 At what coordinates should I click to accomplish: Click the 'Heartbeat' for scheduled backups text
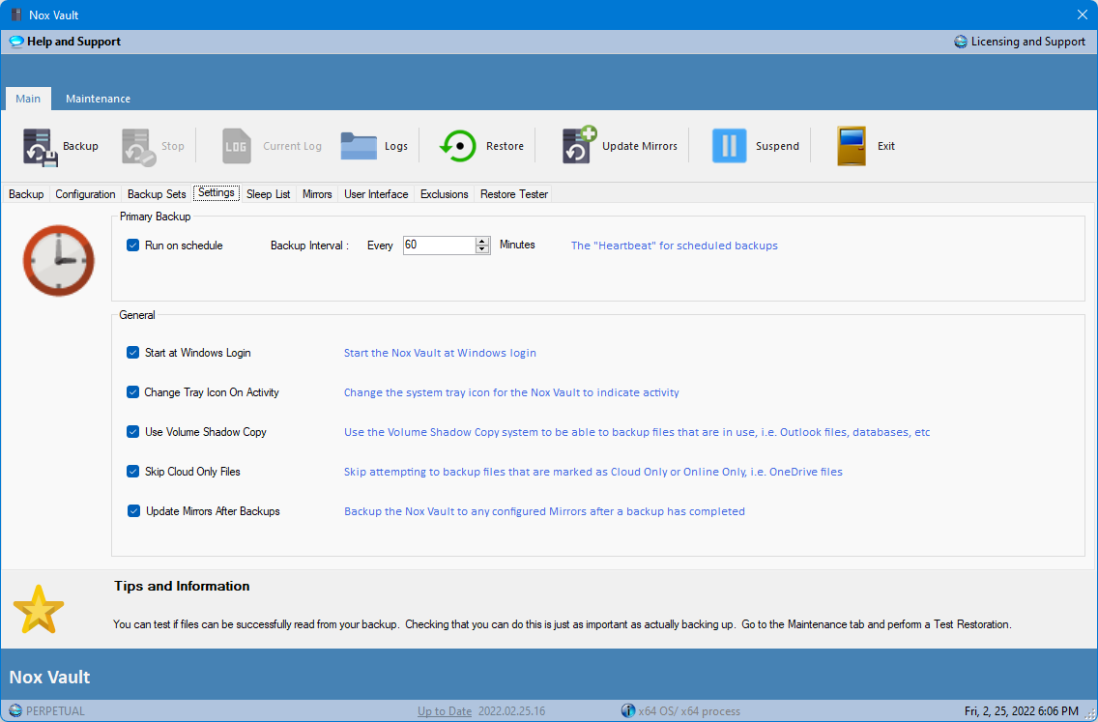675,245
